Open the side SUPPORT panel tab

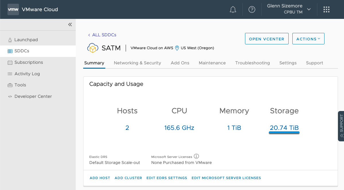(341, 126)
